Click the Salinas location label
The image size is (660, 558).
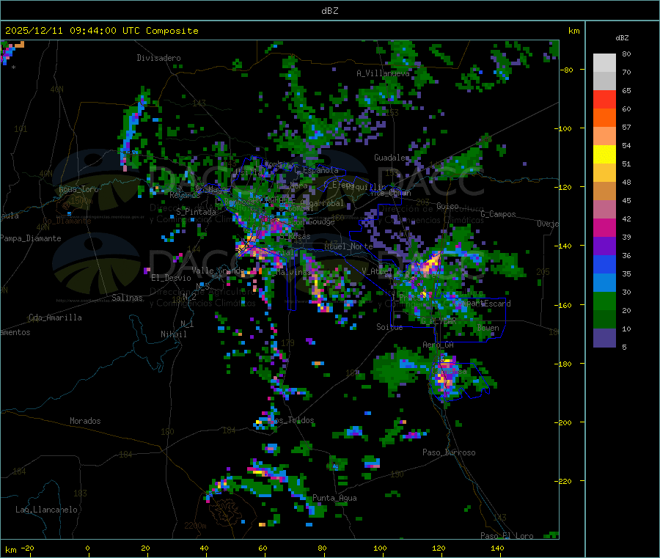pyautogui.click(x=127, y=298)
